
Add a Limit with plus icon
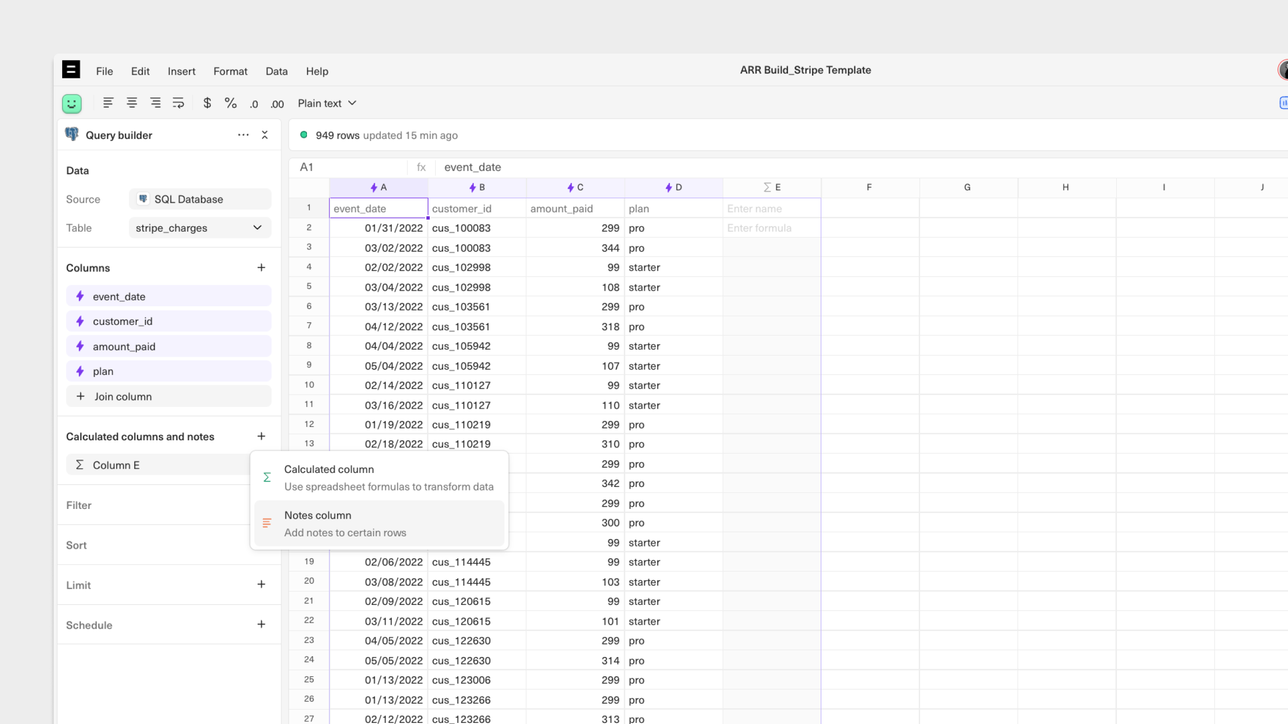(261, 585)
